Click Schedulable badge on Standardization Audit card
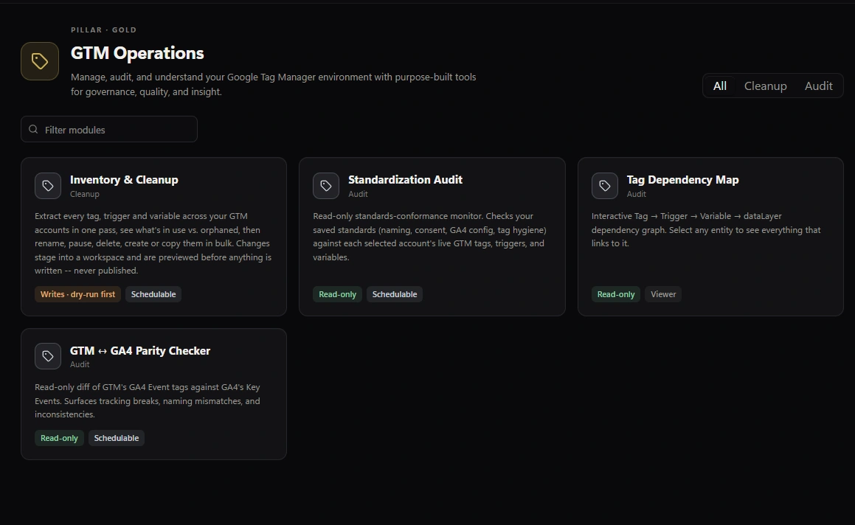855x525 pixels. pos(394,294)
